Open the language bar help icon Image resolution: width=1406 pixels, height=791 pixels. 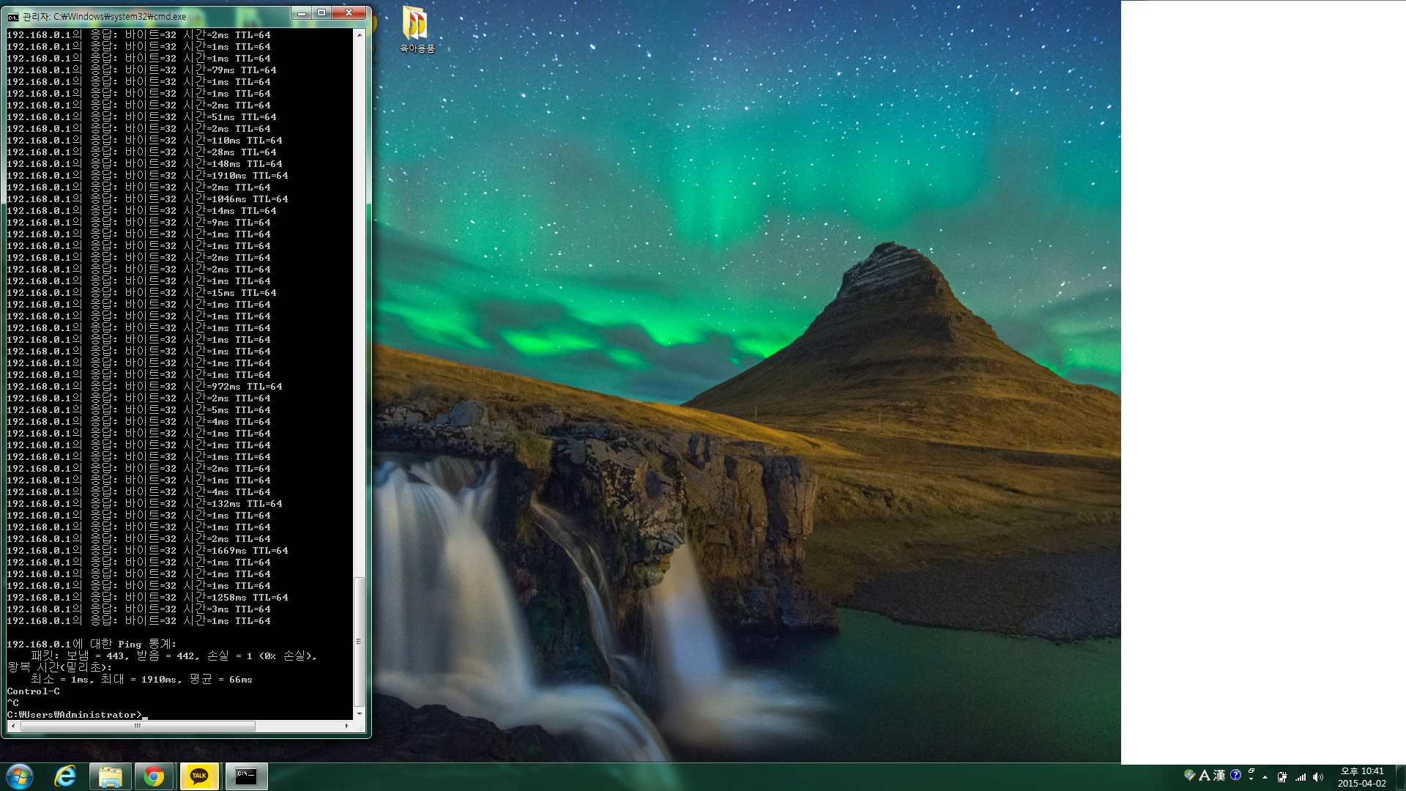(1235, 775)
